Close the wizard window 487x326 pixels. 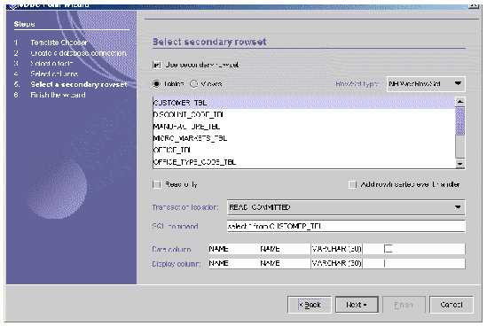pyautogui.click(x=474, y=5)
